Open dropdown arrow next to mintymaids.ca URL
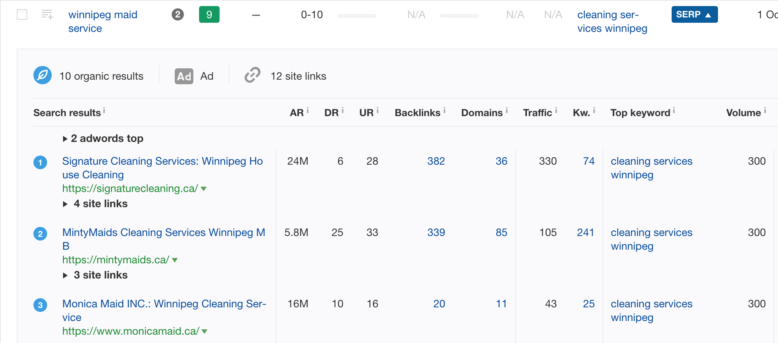Viewport: 778px width, 343px height. tap(175, 260)
